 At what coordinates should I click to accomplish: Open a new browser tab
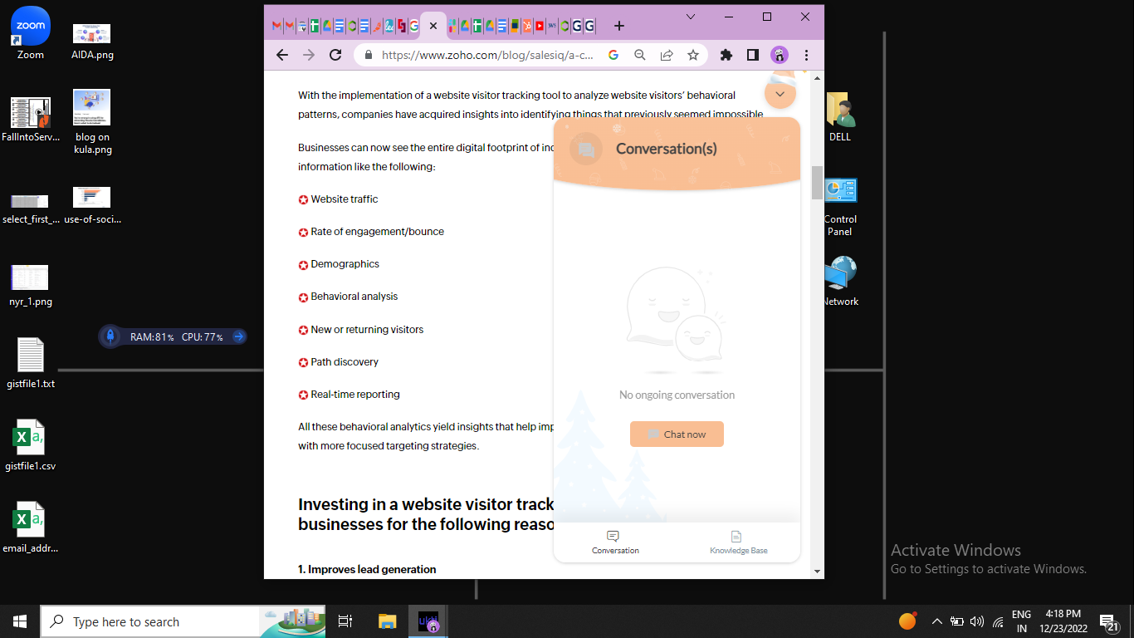[619, 26]
